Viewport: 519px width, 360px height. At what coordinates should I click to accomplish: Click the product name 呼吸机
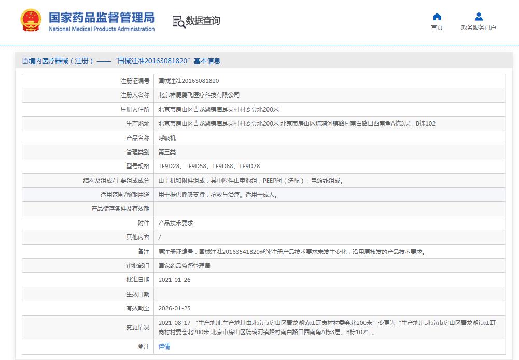[x=167, y=138]
